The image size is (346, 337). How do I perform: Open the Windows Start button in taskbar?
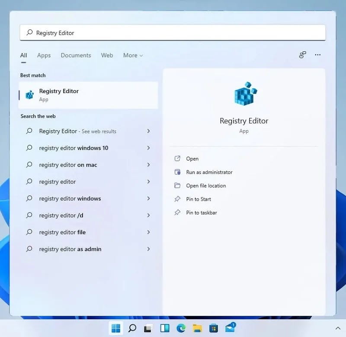pos(116,328)
